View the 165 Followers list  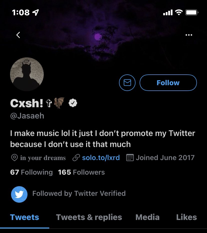point(81,172)
